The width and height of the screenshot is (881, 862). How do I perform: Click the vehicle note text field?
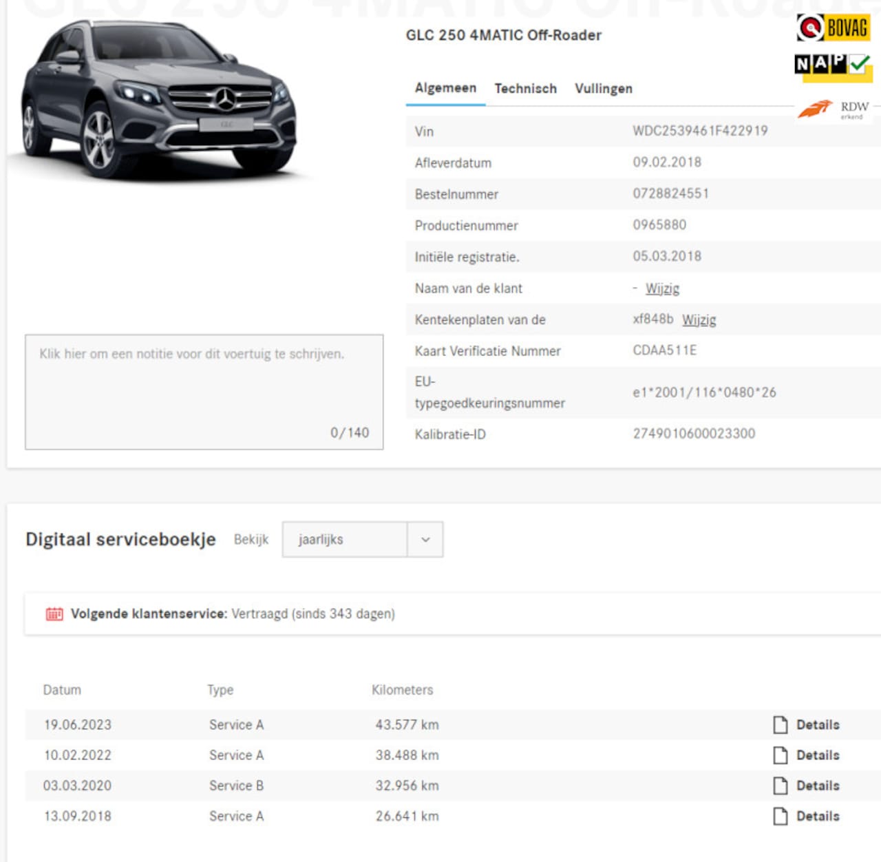point(204,392)
